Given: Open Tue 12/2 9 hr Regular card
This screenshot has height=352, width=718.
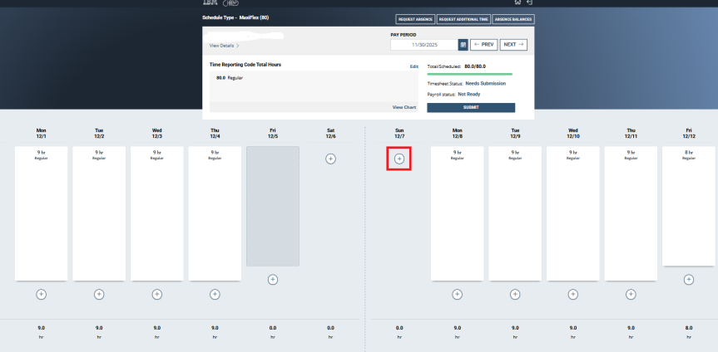Looking at the screenshot, I should coord(99,213).
